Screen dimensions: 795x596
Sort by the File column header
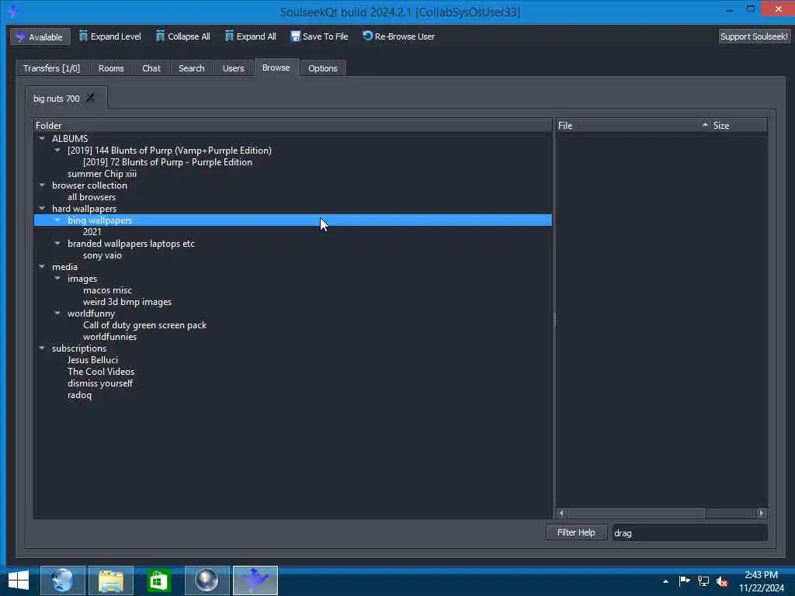tap(634, 125)
